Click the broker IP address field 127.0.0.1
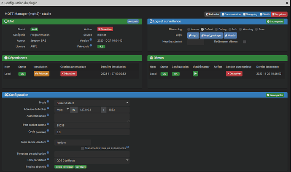Image resolution: width=291 pixels, height=172 pixels. 89,110
